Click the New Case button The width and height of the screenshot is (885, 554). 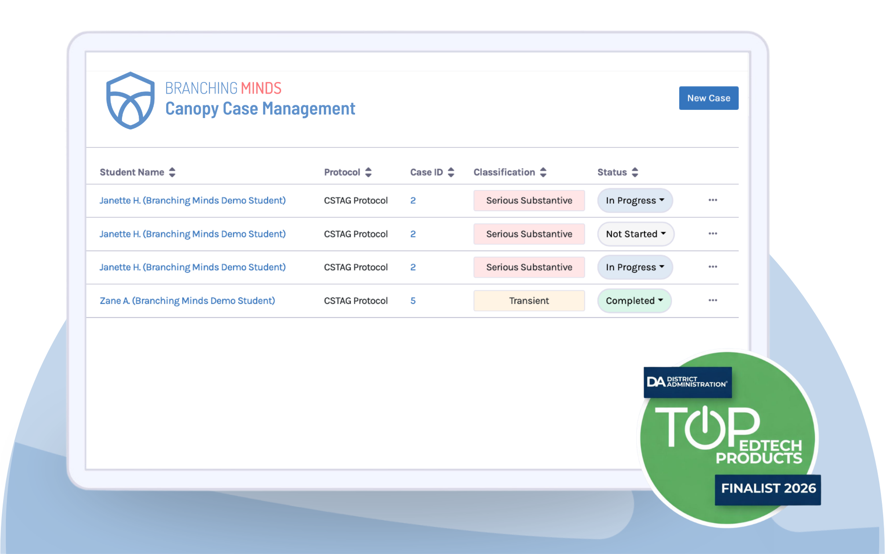pyautogui.click(x=708, y=98)
